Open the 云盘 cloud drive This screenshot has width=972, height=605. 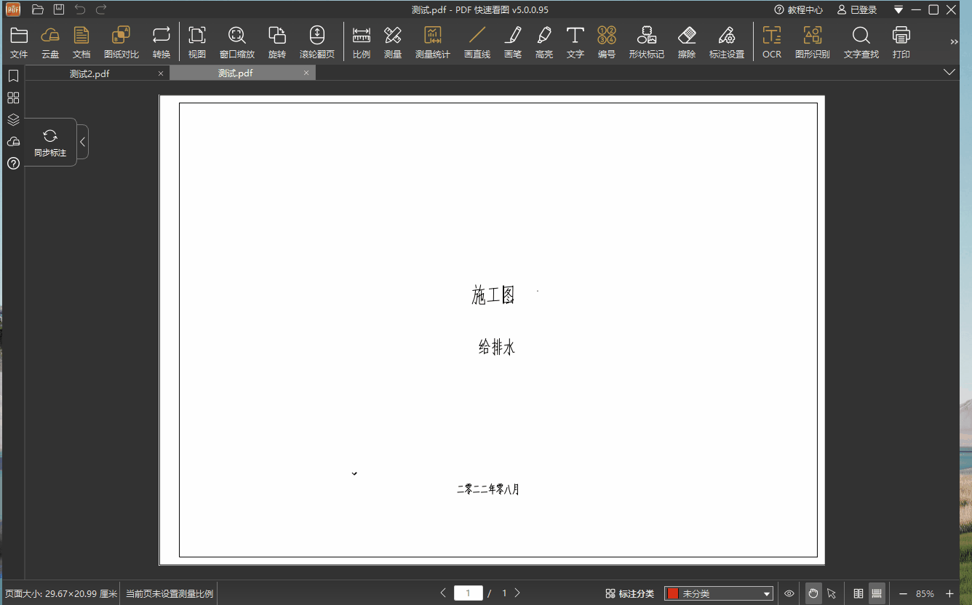tap(50, 42)
